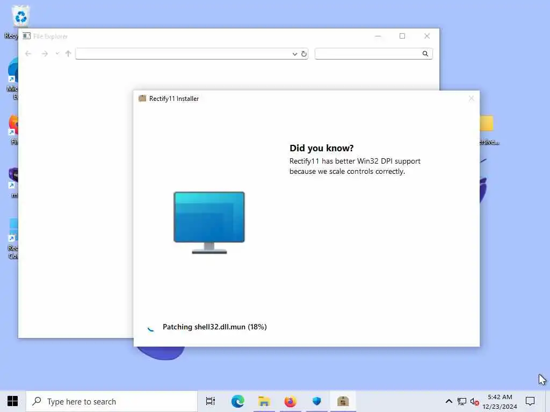Open recent locations dropdown in File Explorer
Viewport: 550px width, 412px height.
pyautogui.click(x=57, y=54)
